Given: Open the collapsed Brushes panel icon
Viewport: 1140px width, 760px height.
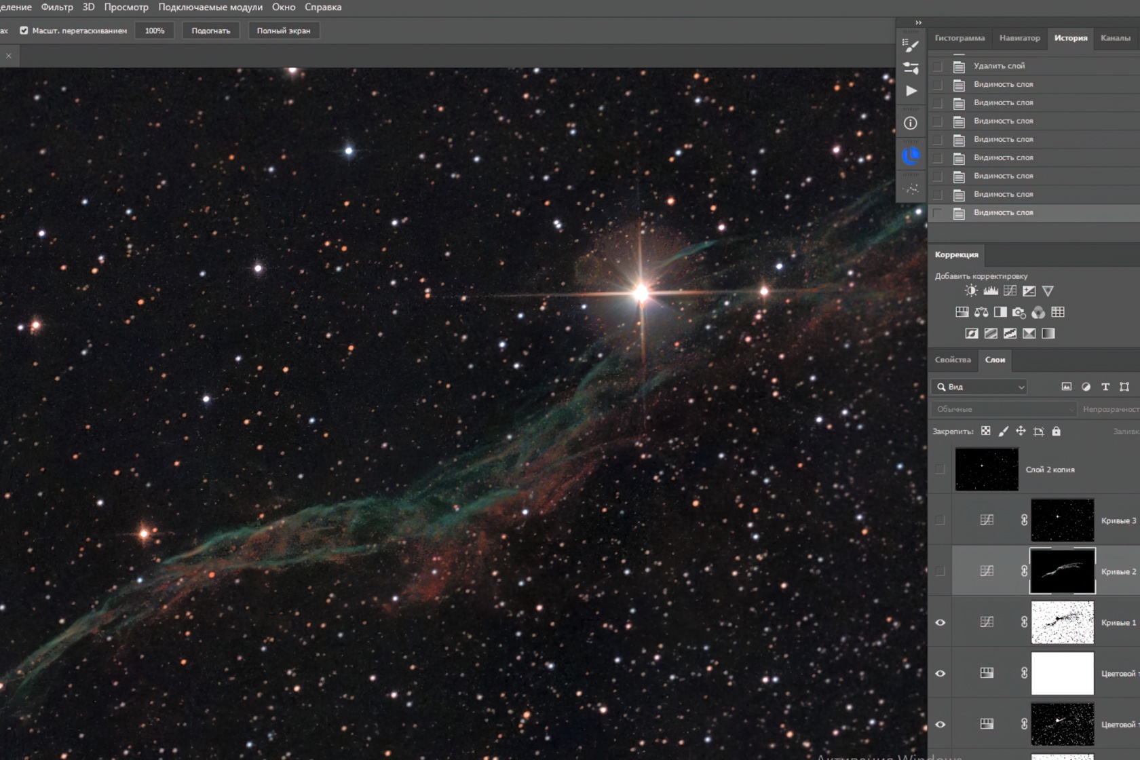Looking at the screenshot, I should (x=911, y=68).
